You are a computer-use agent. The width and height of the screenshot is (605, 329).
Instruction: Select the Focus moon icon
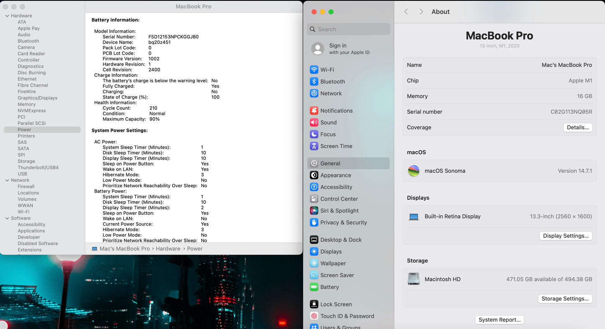[x=314, y=134]
